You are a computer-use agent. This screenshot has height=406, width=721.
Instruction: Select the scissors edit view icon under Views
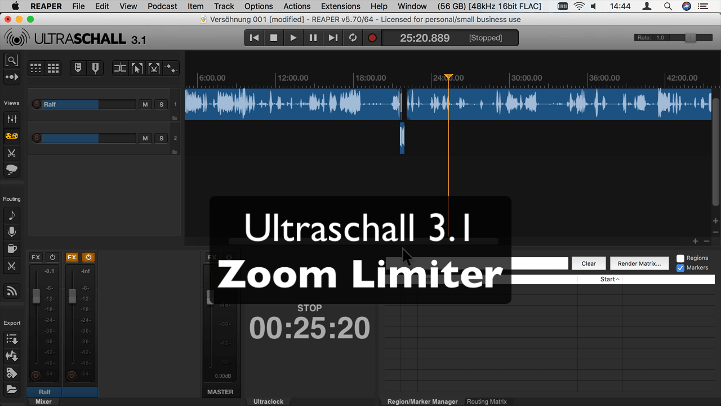pos(11,153)
